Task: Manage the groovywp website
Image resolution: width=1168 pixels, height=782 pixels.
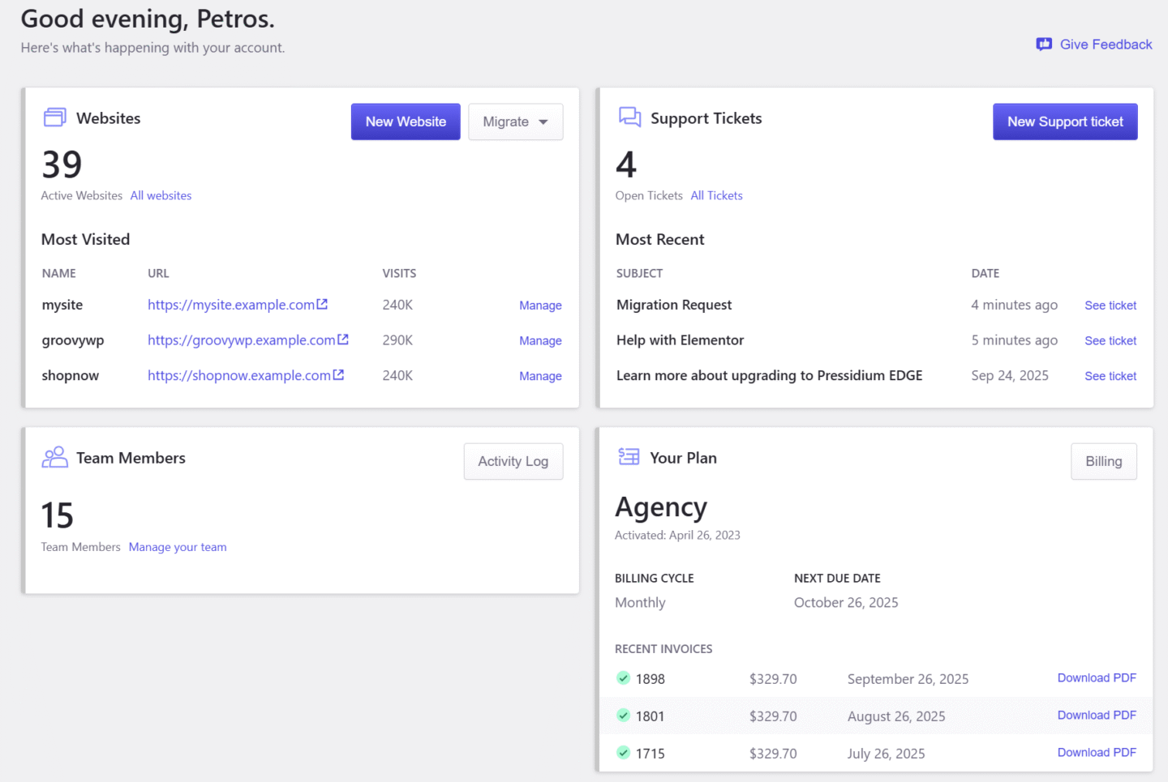Action: 540,341
